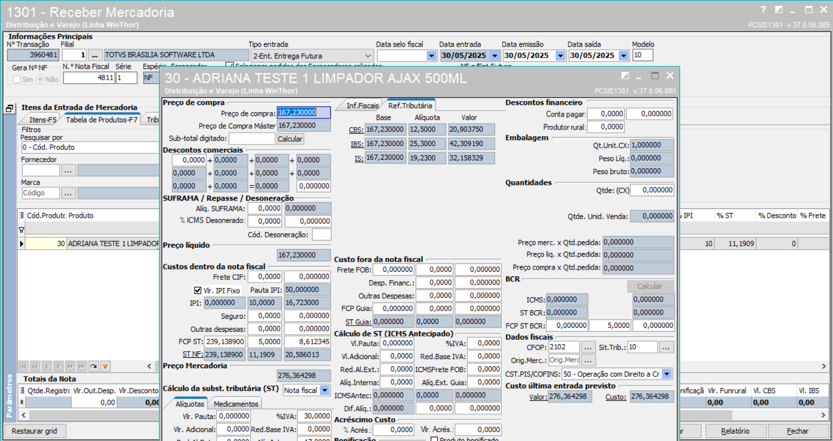This screenshot has height=441, width=833.
Task: Toggle the Vlr. IPI Fixo checkbox
Action: tap(198, 290)
